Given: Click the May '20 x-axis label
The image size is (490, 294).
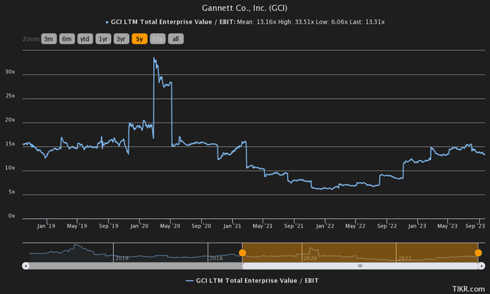Looking at the screenshot, I should tap(170, 226).
